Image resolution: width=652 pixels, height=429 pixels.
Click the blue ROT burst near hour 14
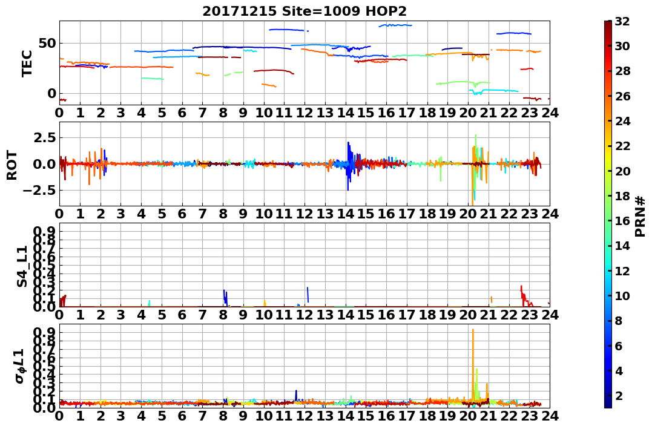[x=349, y=166]
